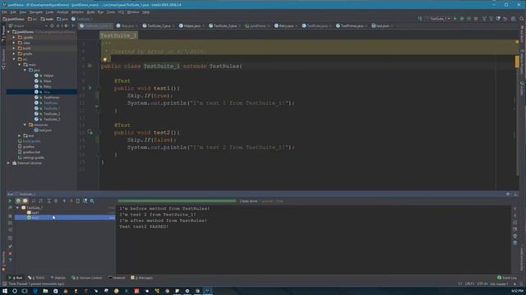Expand External Libraries in Project tree

click(9, 163)
